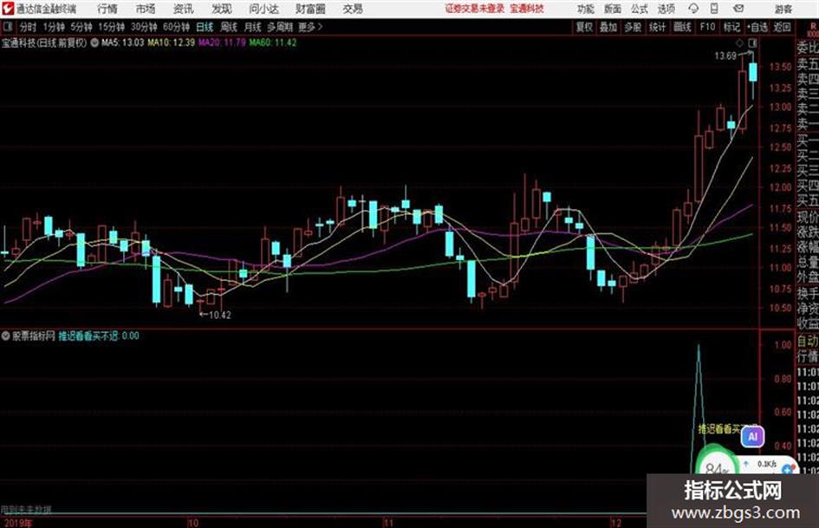Click the 画线 drawing toolbar button
The width and height of the screenshot is (819, 528).
click(x=683, y=27)
